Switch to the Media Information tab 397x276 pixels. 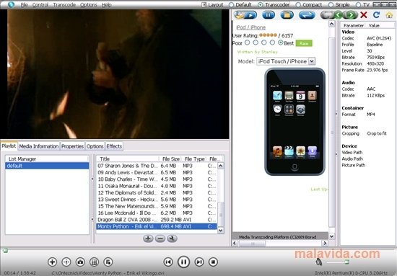click(39, 146)
